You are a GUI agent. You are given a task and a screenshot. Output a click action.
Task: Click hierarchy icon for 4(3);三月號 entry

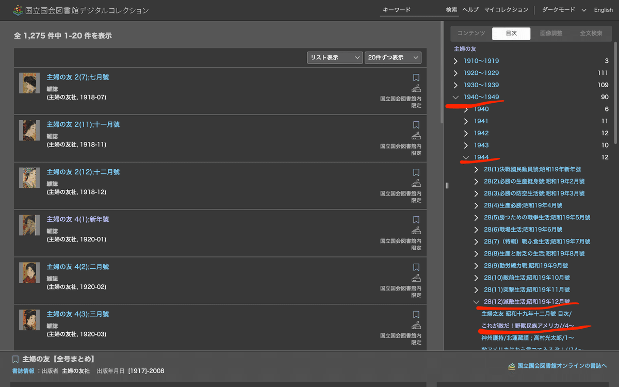416,326
